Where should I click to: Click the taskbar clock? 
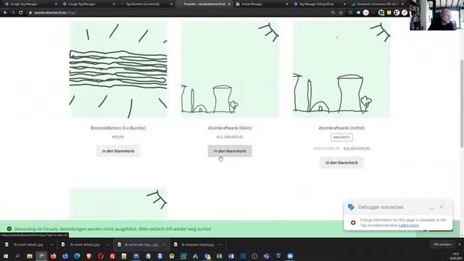[456, 256]
